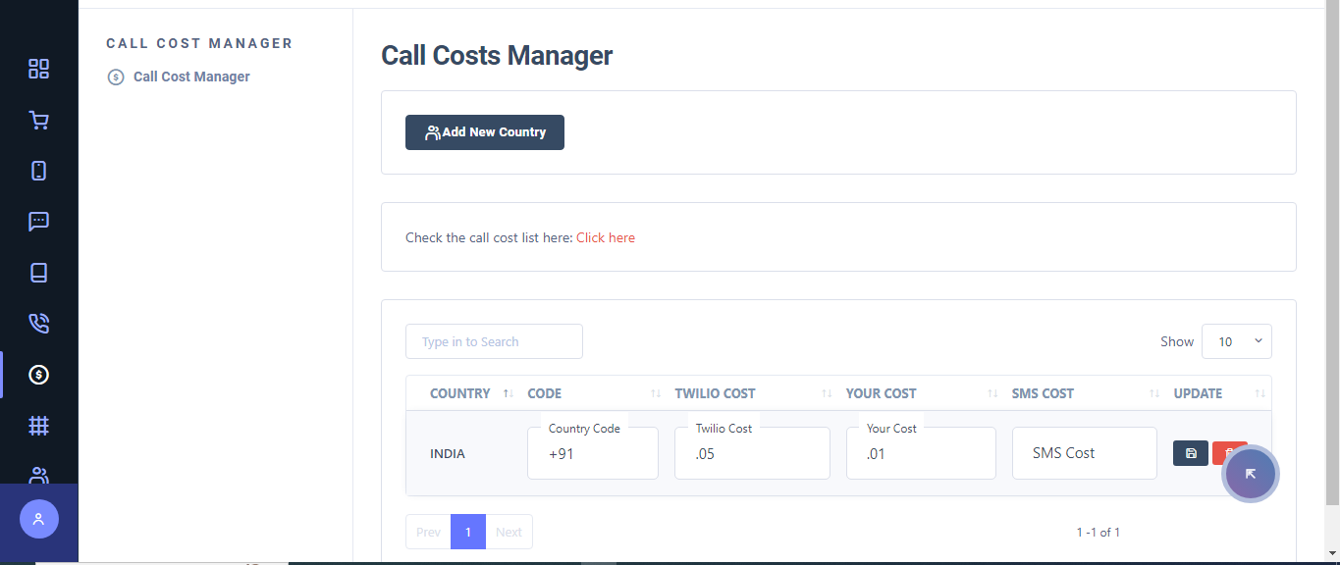The height and width of the screenshot is (565, 1340).
Task: Toggle sorting on SMS COST column
Action: pos(1152,392)
